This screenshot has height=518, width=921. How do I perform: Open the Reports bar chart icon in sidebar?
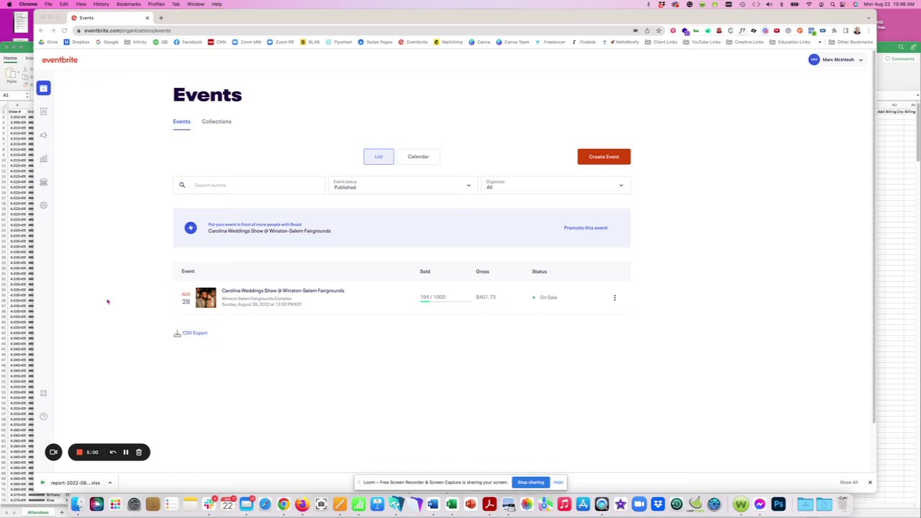(x=43, y=158)
